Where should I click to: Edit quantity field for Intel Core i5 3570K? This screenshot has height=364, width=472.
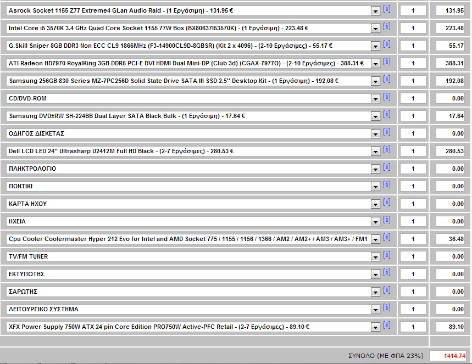click(413, 28)
